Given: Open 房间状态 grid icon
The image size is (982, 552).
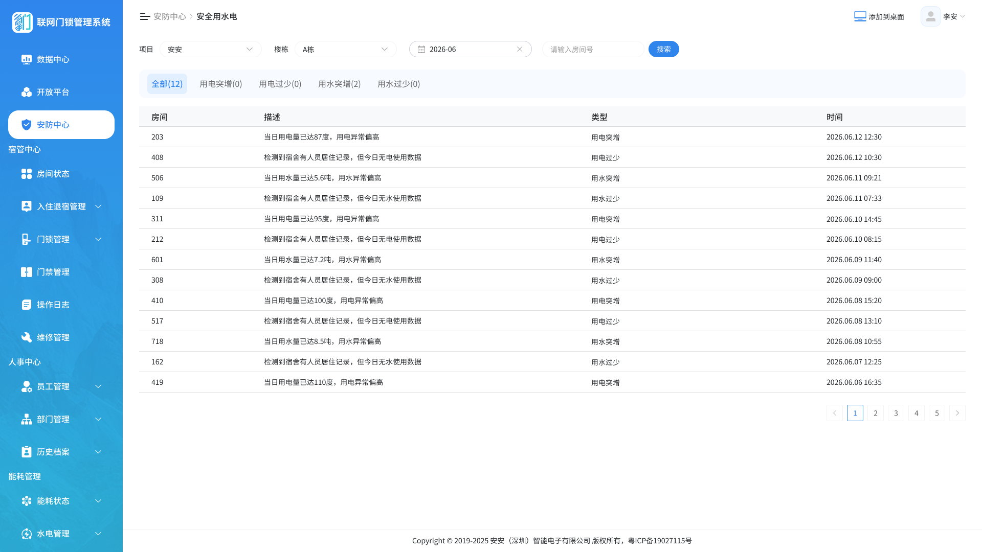Looking at the screenshot, I should click(27, 174).
